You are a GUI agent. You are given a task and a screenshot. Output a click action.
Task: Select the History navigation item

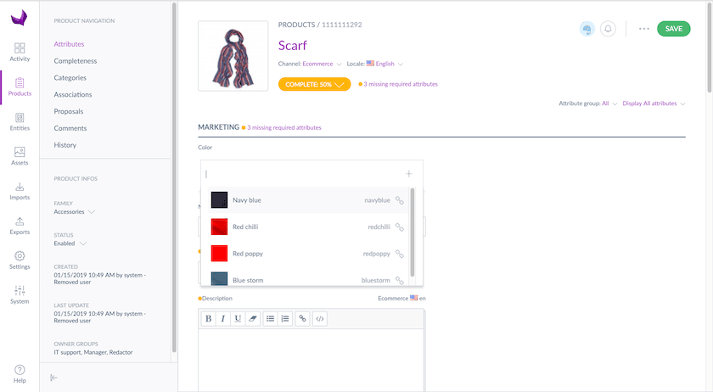(x=65, y=145)
